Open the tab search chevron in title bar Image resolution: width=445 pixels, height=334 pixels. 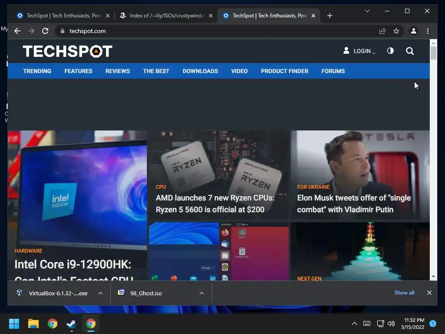coord(367,11)
